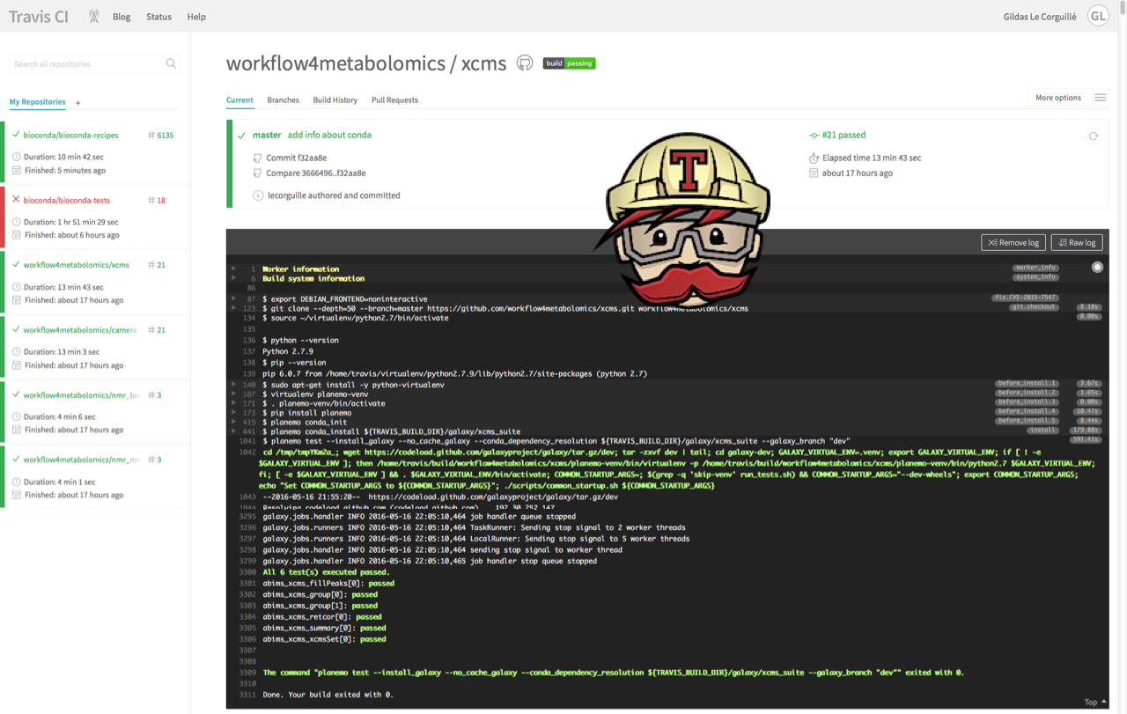
Task: Focus the Search all repositories field
Action: (95, 63)
